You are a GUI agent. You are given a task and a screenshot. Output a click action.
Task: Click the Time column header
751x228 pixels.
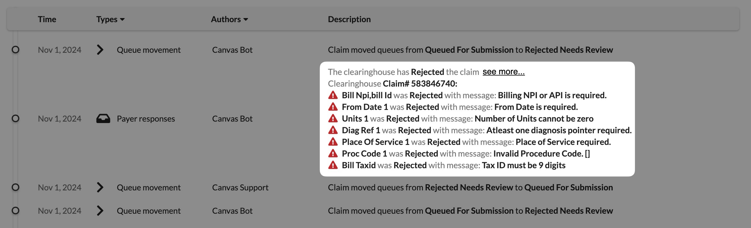(47, 19)
